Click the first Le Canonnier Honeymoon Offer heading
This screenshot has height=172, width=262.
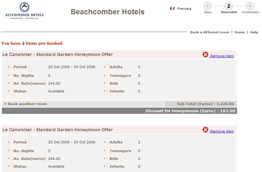pyautogui.click(x=58, y=54)
